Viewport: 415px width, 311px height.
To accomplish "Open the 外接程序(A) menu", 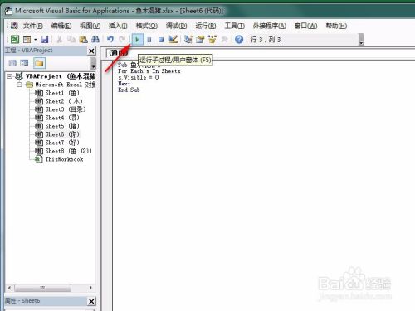I will click(270, 26).
